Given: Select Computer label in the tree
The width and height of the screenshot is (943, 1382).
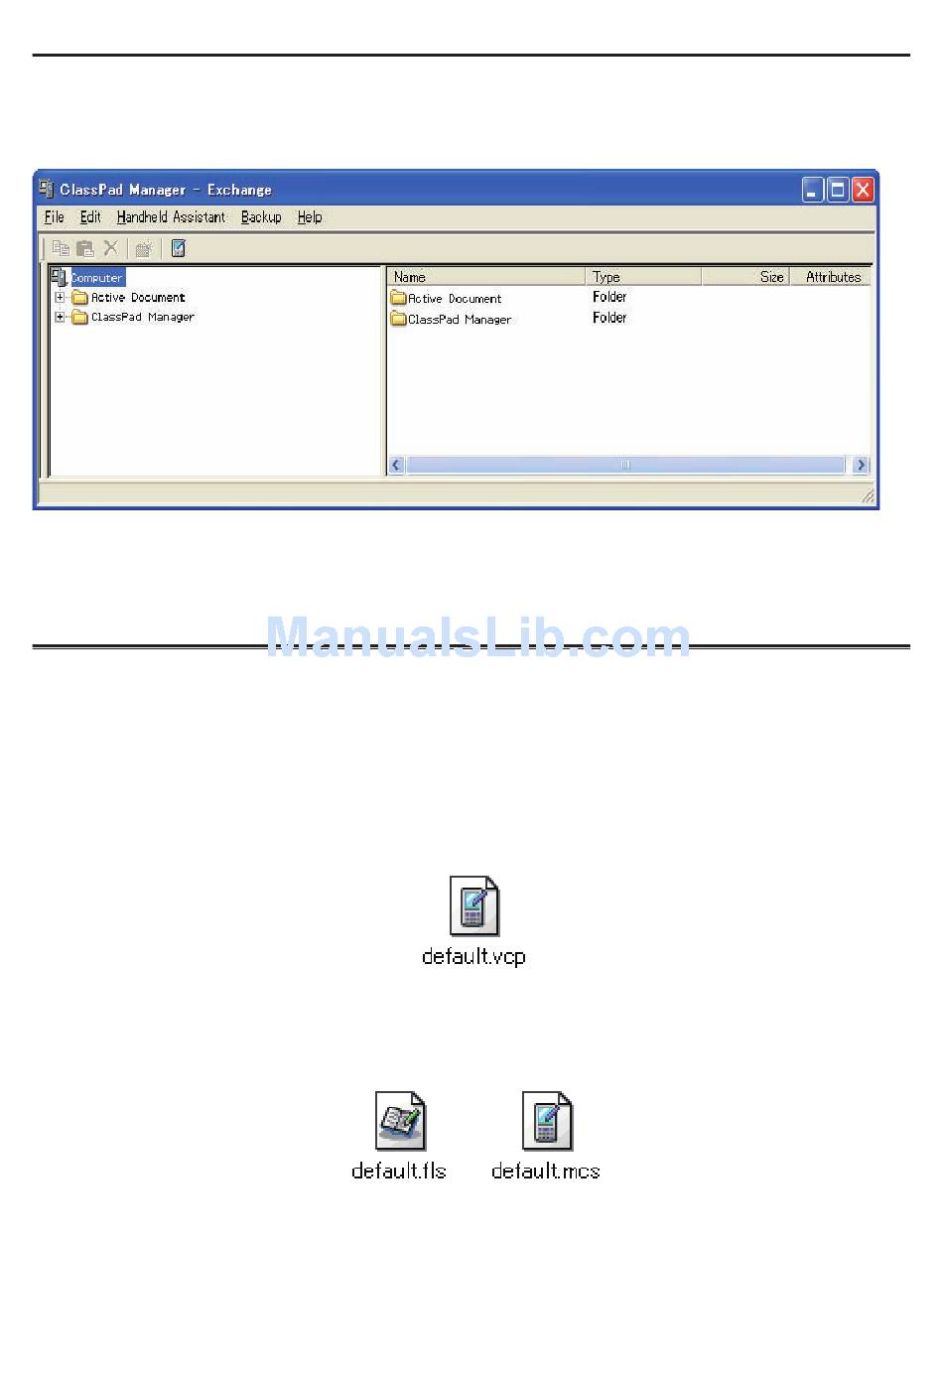Looking at the screenshot, I should [97, 278].
